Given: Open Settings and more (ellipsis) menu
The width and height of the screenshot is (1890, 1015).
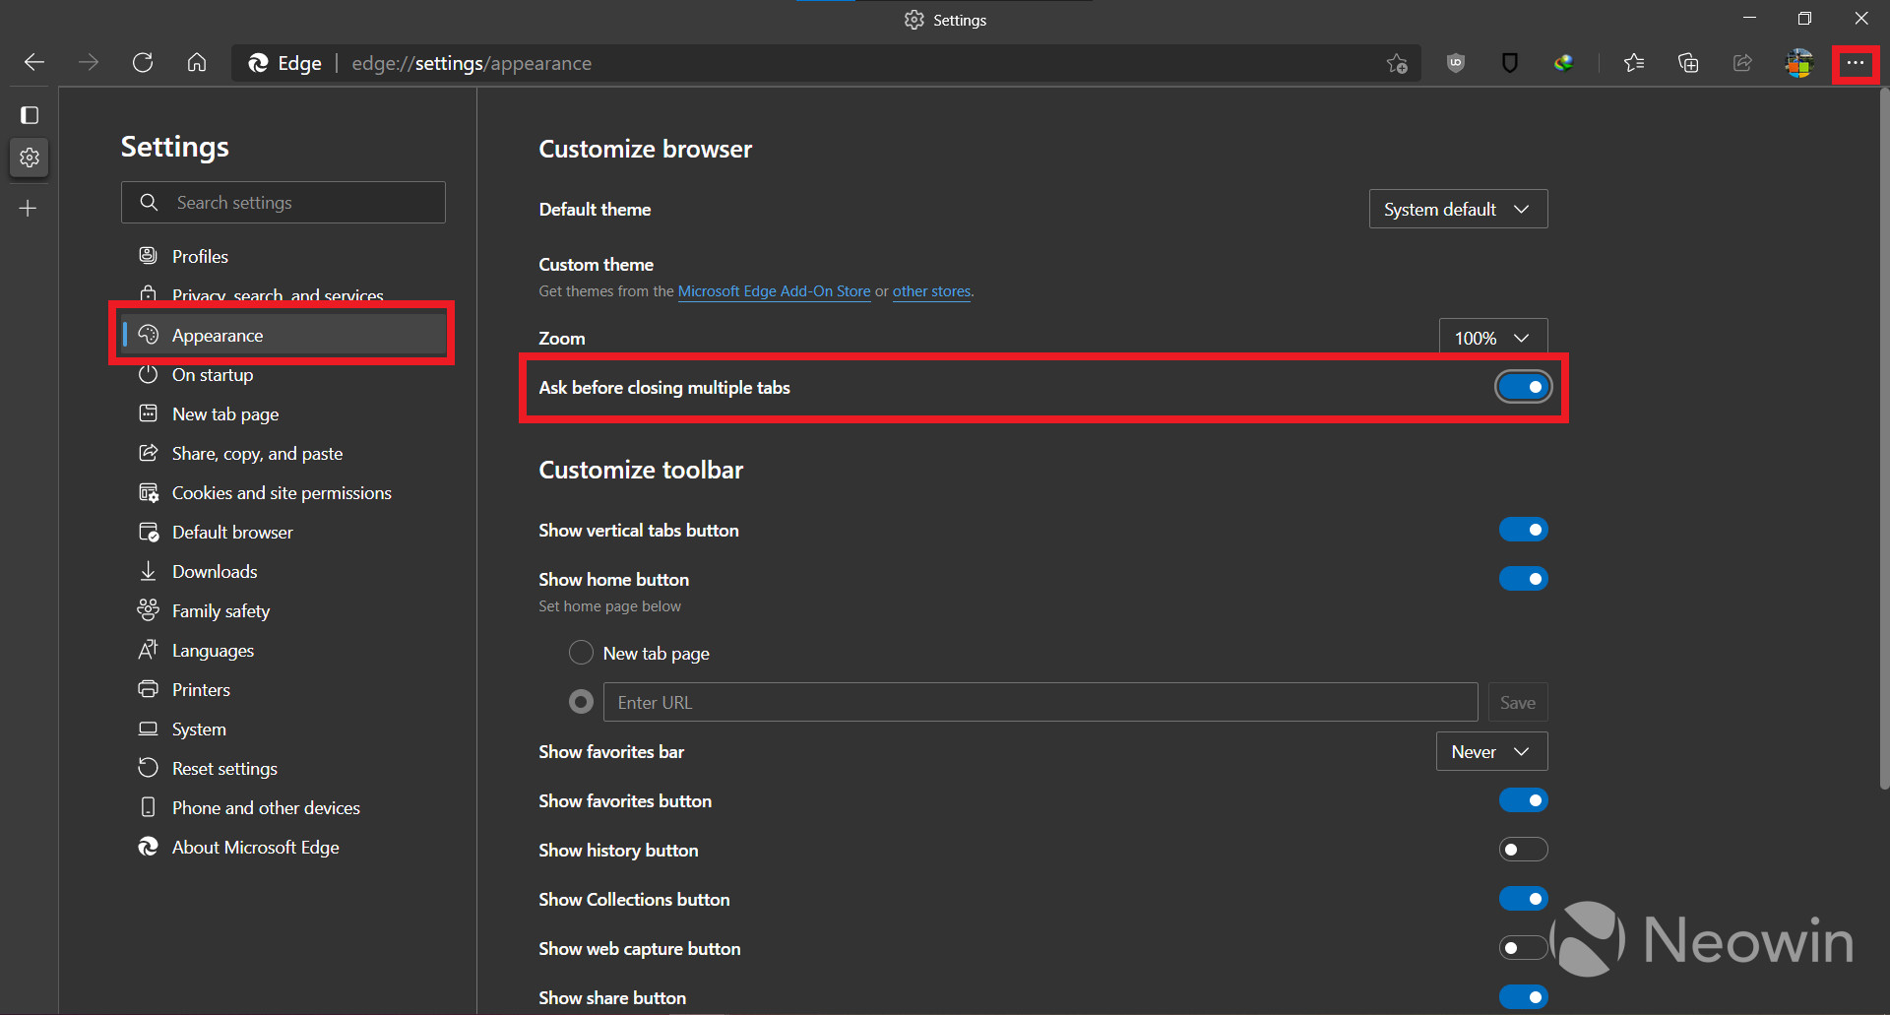Looking at the screenshot, I should click(x=1856, y=62).
